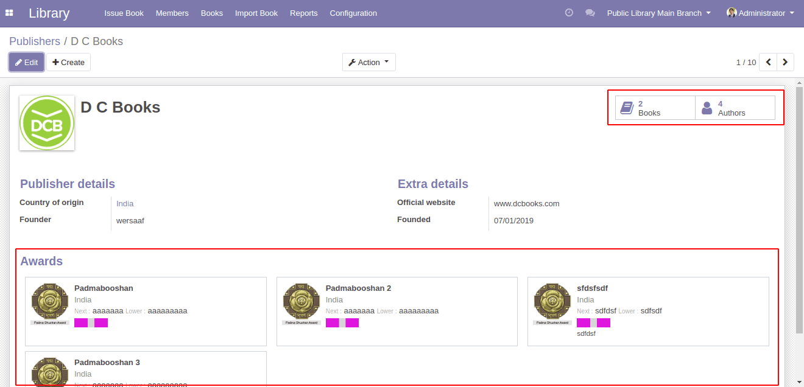804x387 pixels.
Task: Open the 2 Books stat button
Action: click(x=655, y=108)
